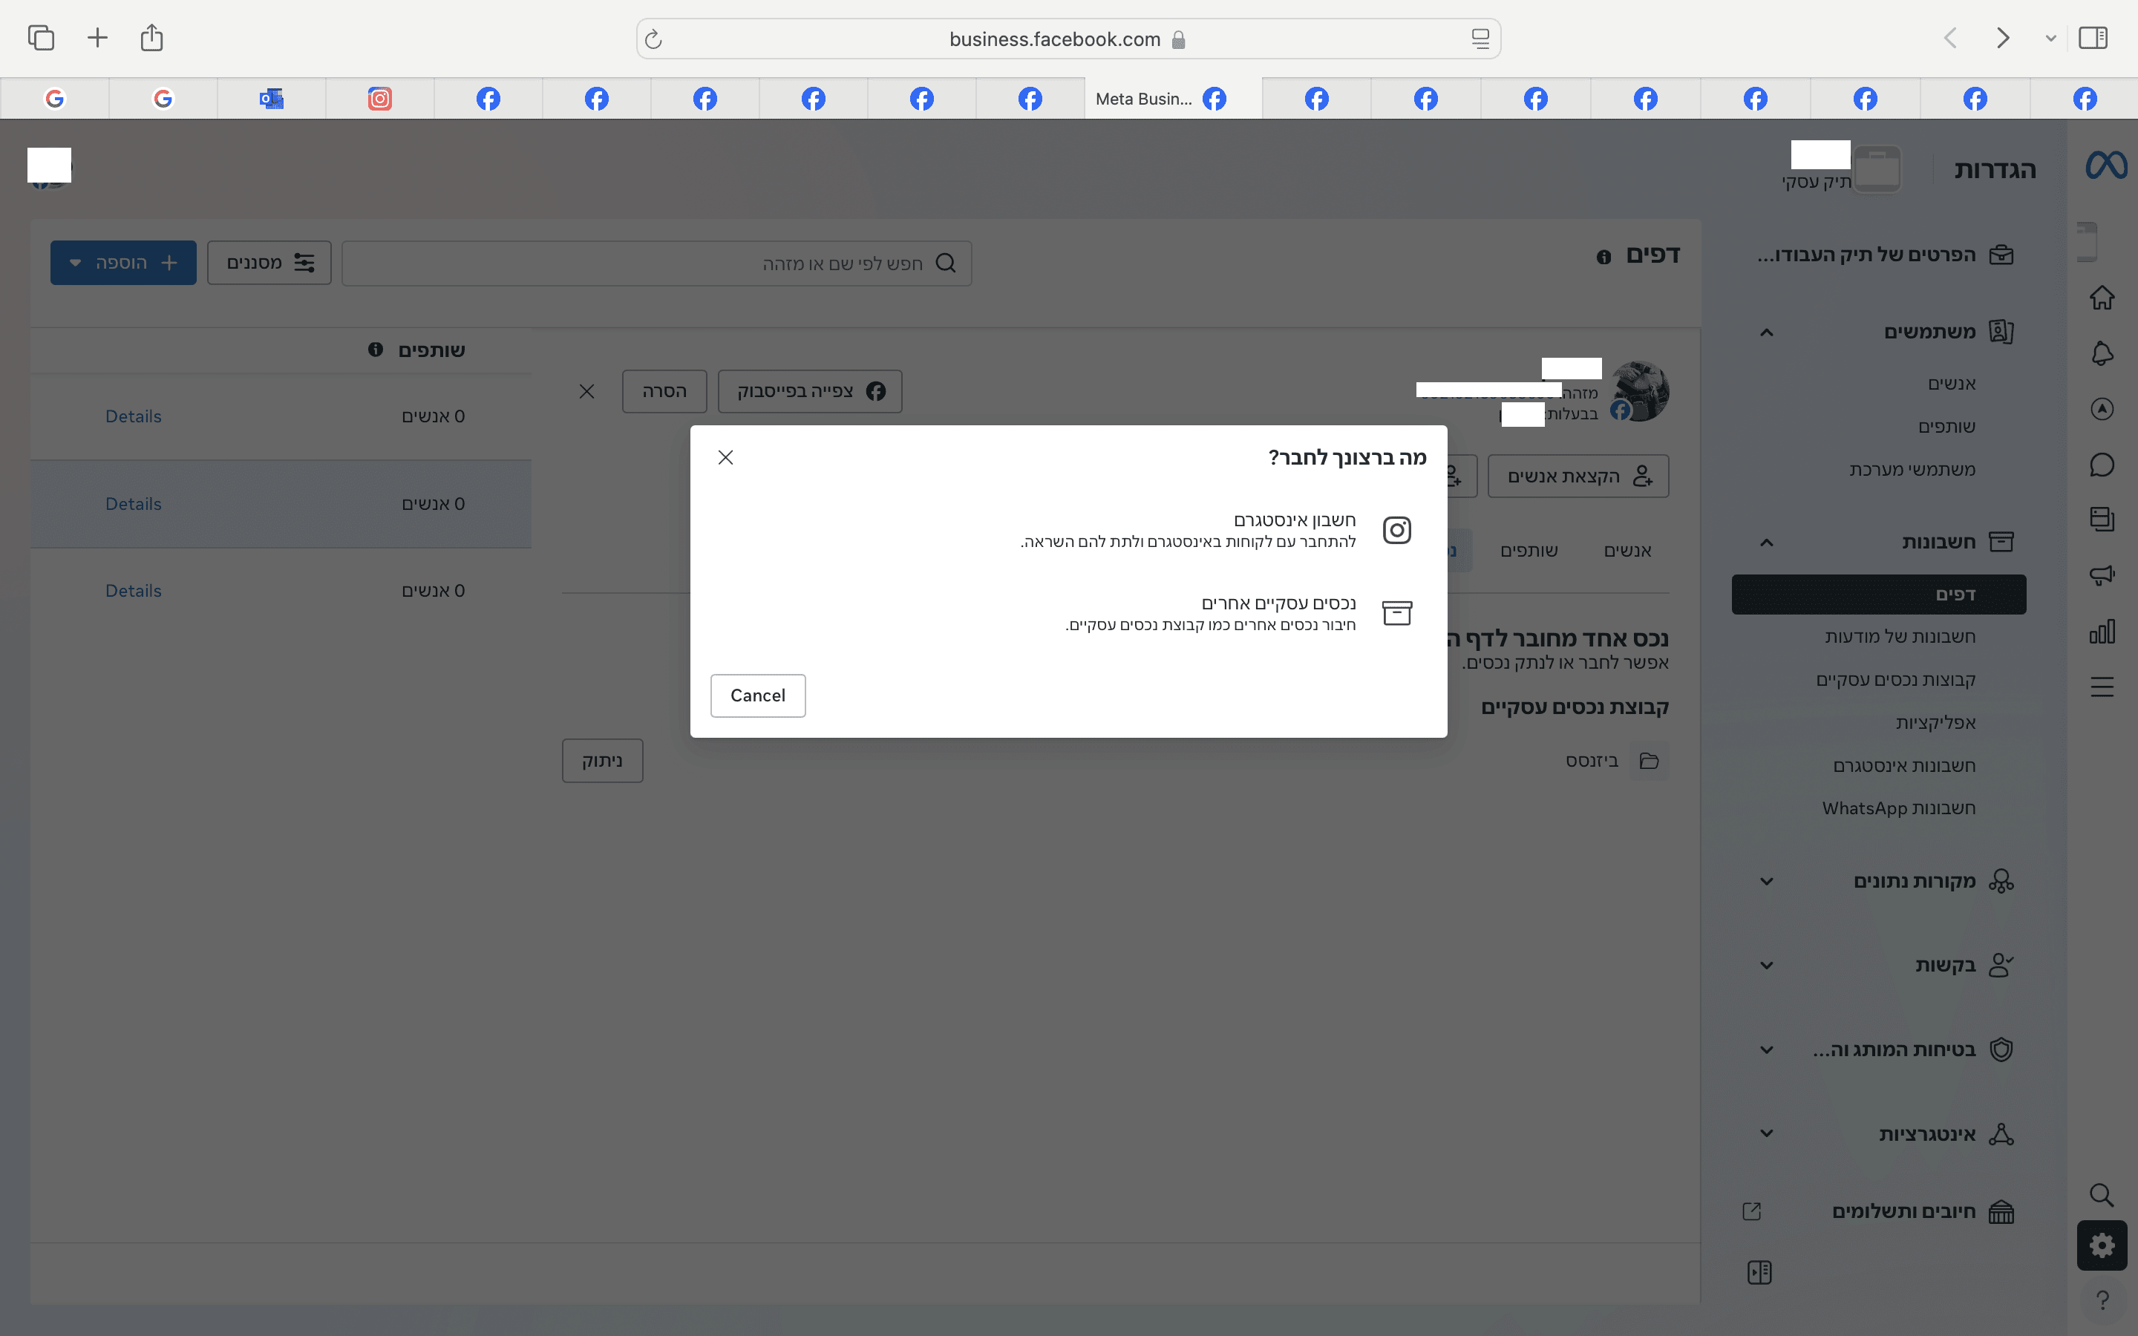This screenshot has width=2138, height=1336.
Task: Open help with the question mark icon
Action: tap(2102, 1300)
